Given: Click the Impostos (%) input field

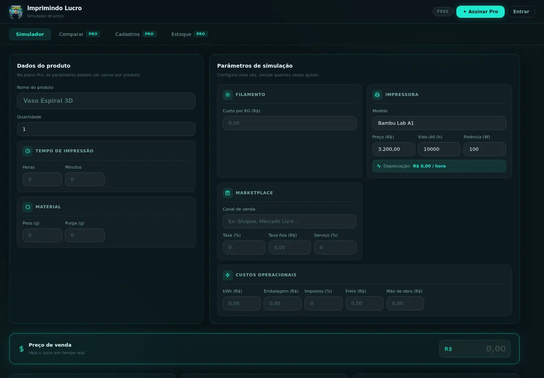Looking at the screenshot, I should (323, 304).
